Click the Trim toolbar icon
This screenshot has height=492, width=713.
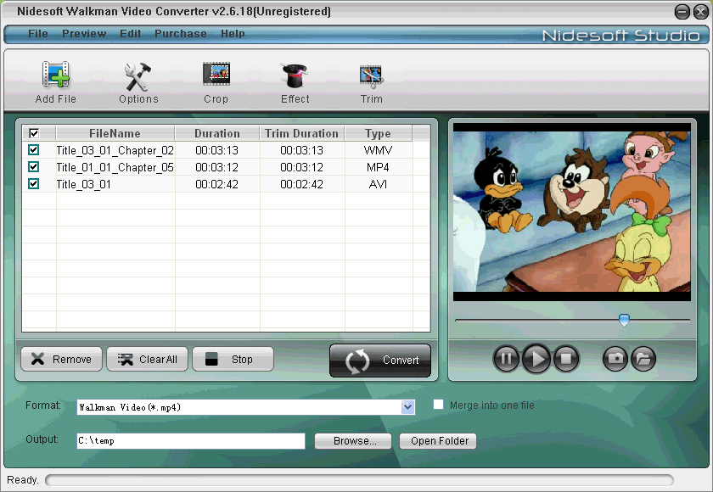click(x=372, y=76)
